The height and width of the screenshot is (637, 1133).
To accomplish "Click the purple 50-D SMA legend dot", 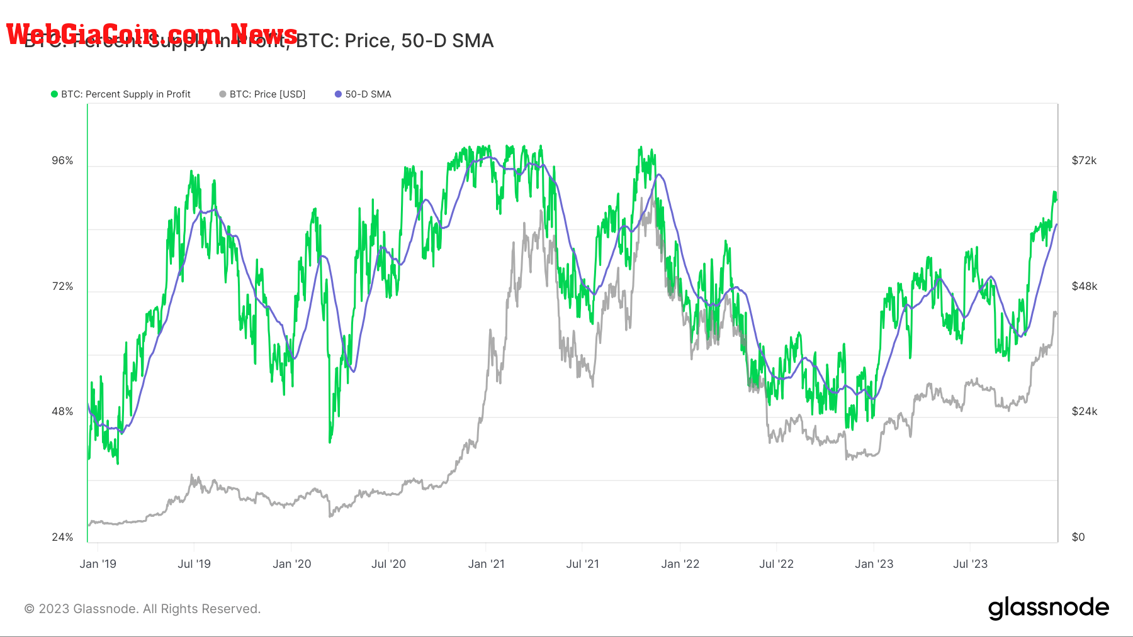I will click(338, 94).
